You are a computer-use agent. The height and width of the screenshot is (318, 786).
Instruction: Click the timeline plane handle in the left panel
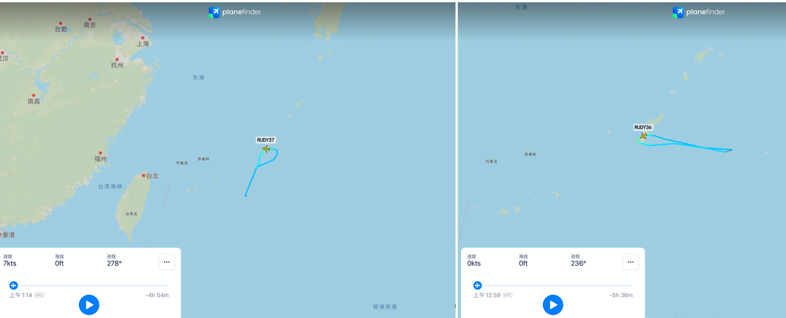point(14,285)
